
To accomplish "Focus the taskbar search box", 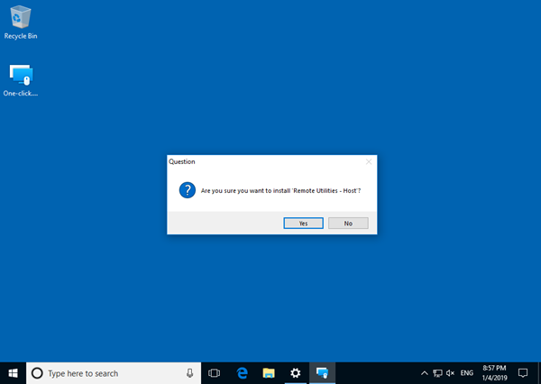I will [114, 373].
